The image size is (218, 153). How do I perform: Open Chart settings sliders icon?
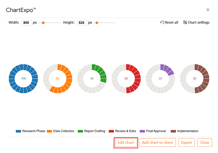[x=185, y=22]
